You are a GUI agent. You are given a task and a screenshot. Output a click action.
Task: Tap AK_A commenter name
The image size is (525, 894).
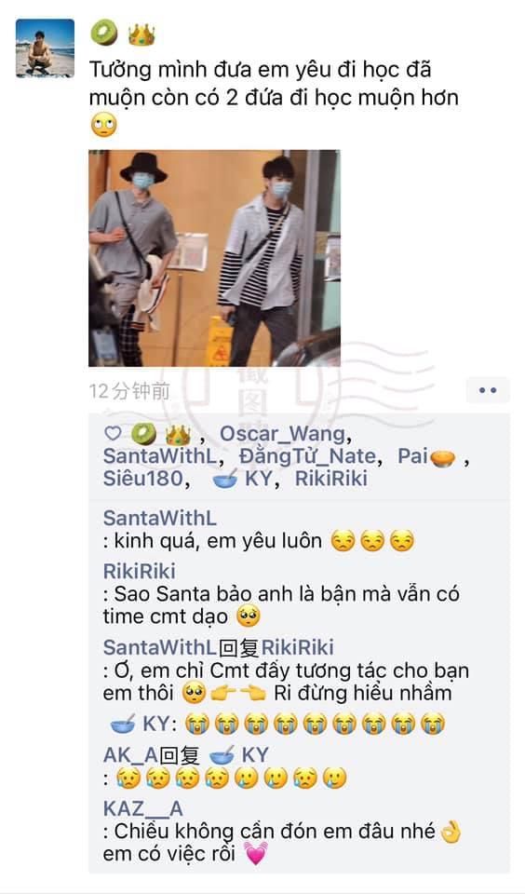pyautogui.click(x=130, y=755)
